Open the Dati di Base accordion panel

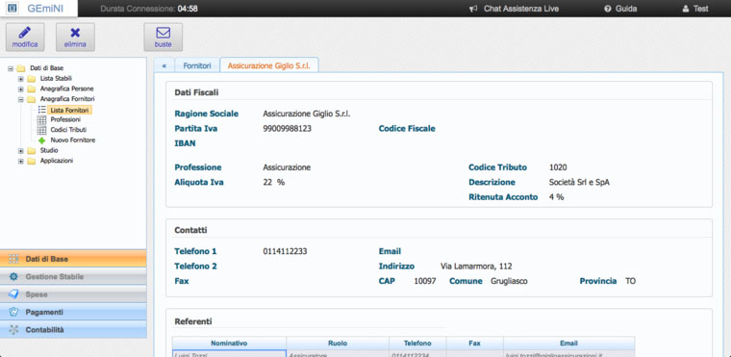(x=73, y=259)
